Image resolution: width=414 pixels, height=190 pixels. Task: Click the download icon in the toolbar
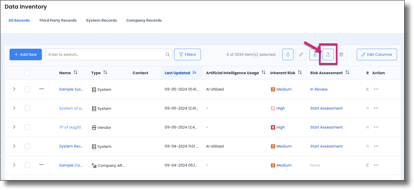coord(315,54)
